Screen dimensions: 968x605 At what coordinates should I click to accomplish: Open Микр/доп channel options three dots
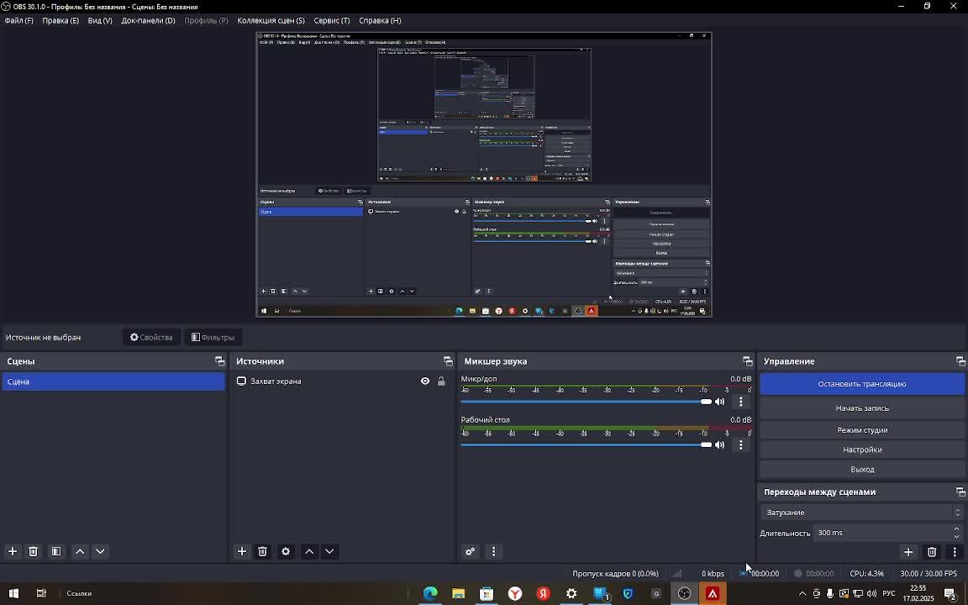(741, 402)
